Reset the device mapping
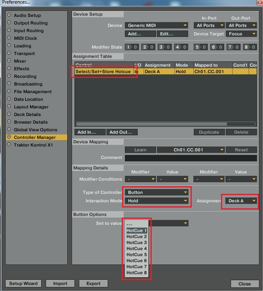This screenshot has width=263, height=291. click(x=241, y=150)
